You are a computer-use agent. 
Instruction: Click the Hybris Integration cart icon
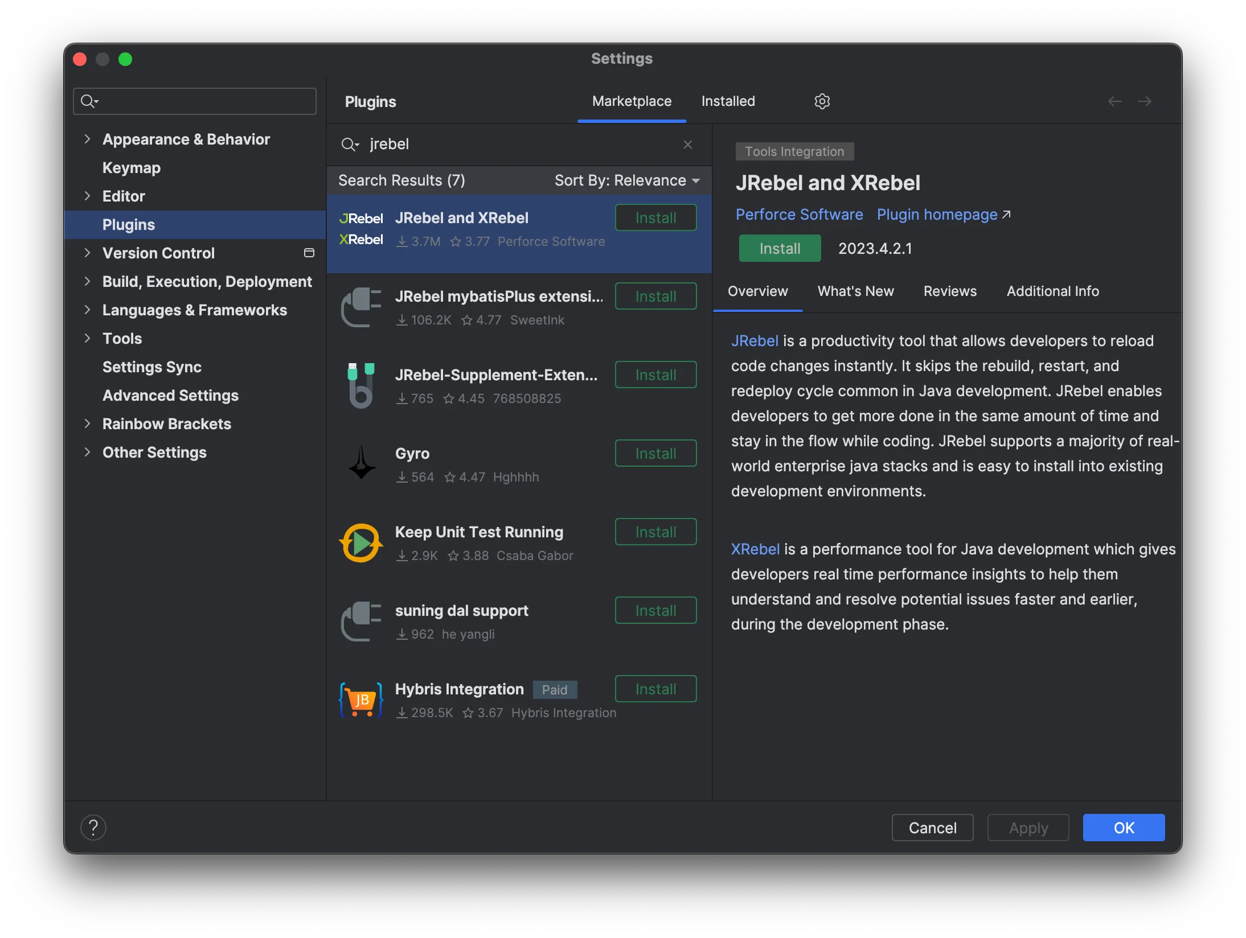pos(361,700)
